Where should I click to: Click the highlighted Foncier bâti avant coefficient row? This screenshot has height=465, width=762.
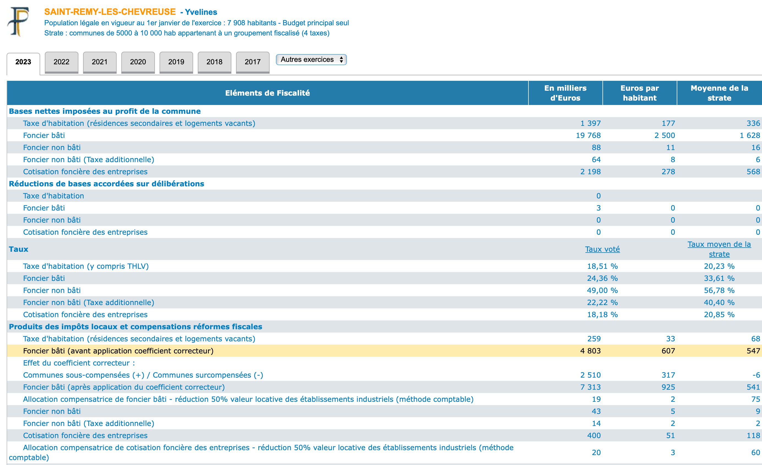(x=118, y=351)
